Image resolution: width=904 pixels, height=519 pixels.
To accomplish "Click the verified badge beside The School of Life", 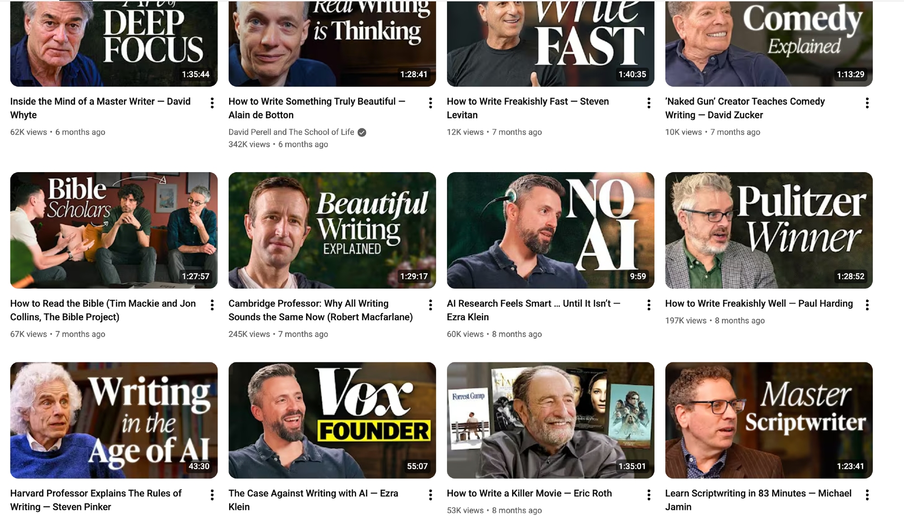I will pyautogui.click(x=362, y=132).
